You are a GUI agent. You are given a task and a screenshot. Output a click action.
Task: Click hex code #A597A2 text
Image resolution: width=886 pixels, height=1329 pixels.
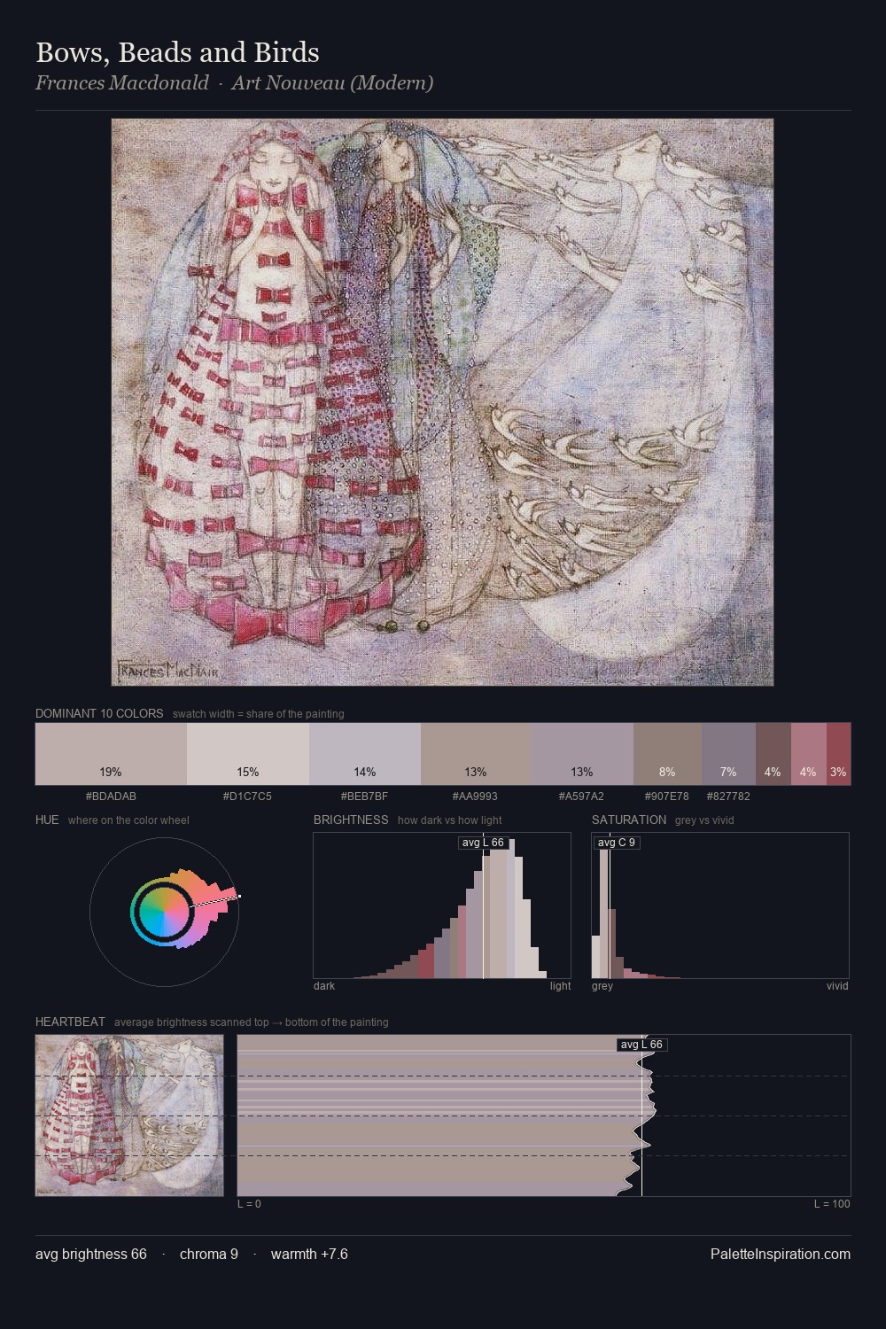point(582,796)
